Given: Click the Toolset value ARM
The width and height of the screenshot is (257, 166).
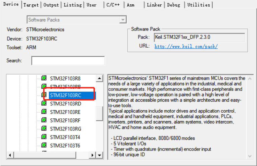Looking at the screenshot, I should coord(31,47).
